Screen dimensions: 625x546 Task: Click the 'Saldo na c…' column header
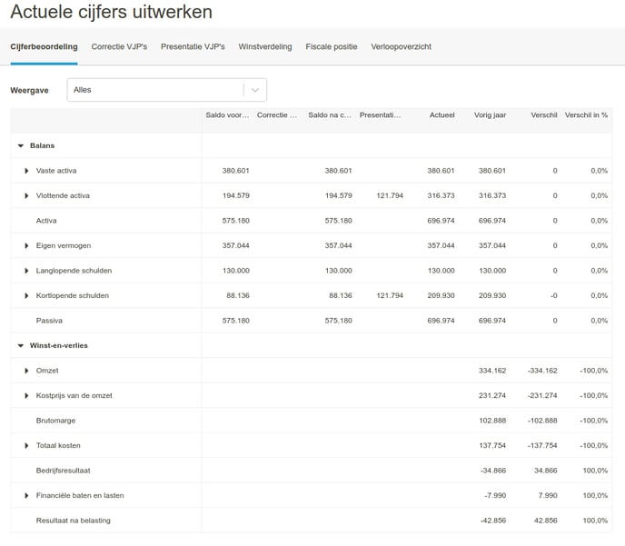click(x=330, y=115)
